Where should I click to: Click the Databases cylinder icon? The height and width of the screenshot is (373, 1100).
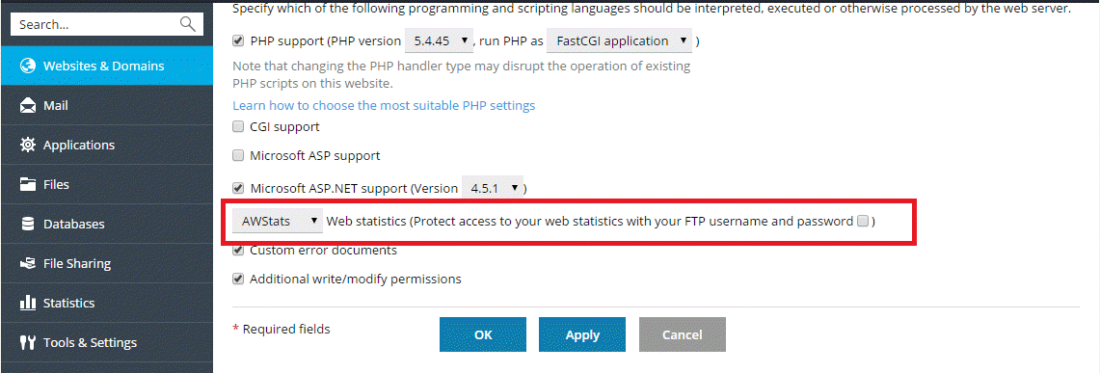(x=28, y=225)
